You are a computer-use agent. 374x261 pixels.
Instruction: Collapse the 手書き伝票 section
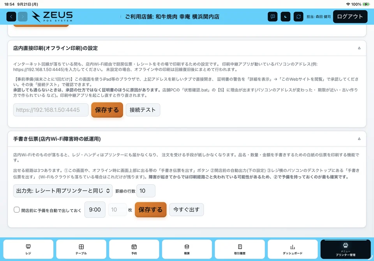pyautogui.click(x=359, y=139)
